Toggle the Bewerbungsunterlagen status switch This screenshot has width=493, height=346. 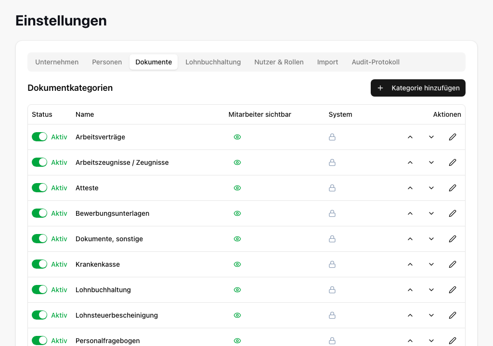click(39, 213)
